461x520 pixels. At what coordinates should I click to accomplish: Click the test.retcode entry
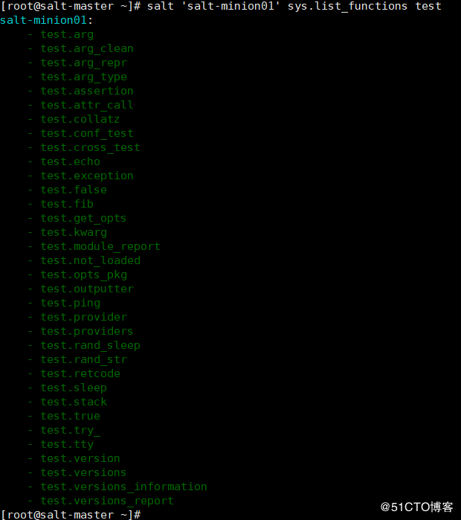pos(80,373)
